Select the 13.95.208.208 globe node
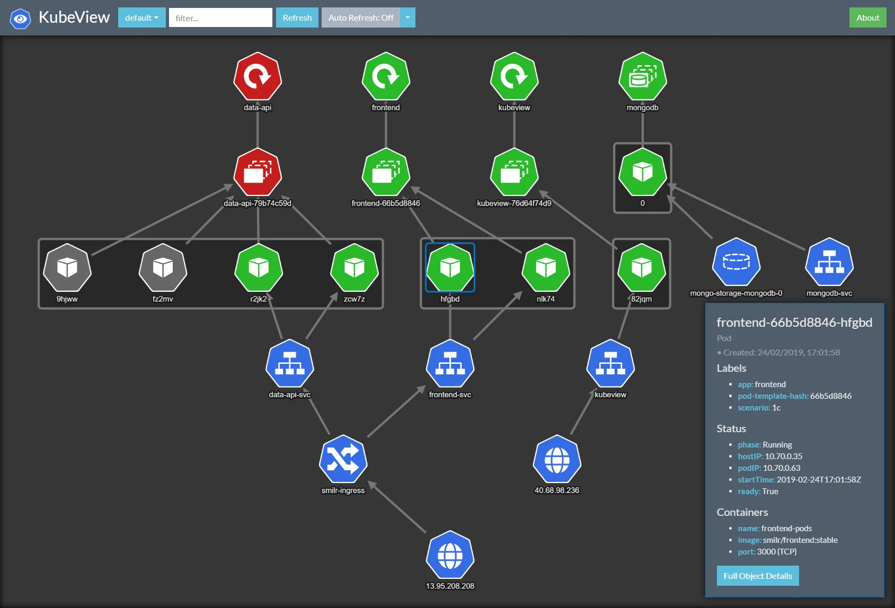The height and width of the screenshot is (608, 895). click(450, 555)
